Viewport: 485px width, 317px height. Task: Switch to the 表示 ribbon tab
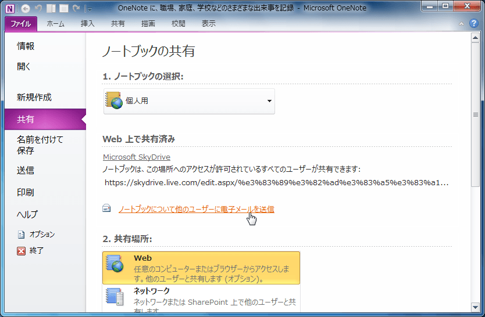(209, 24)
